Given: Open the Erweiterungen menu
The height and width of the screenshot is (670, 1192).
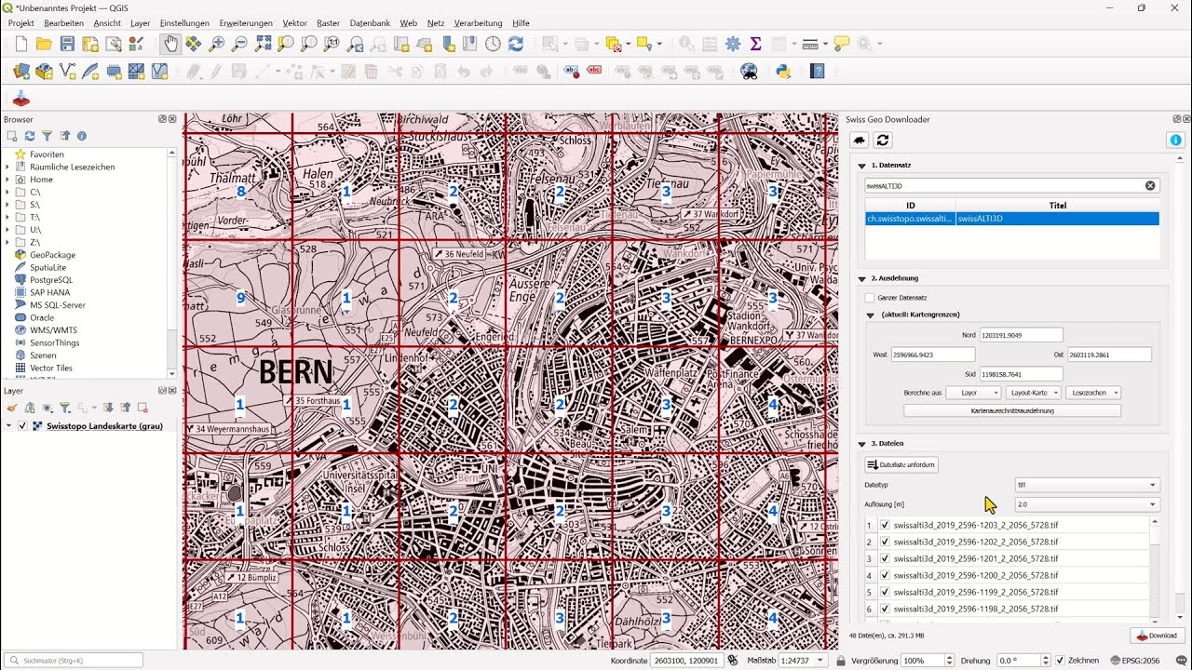Looking at the screenshot, I should click(x=246, y=23).
